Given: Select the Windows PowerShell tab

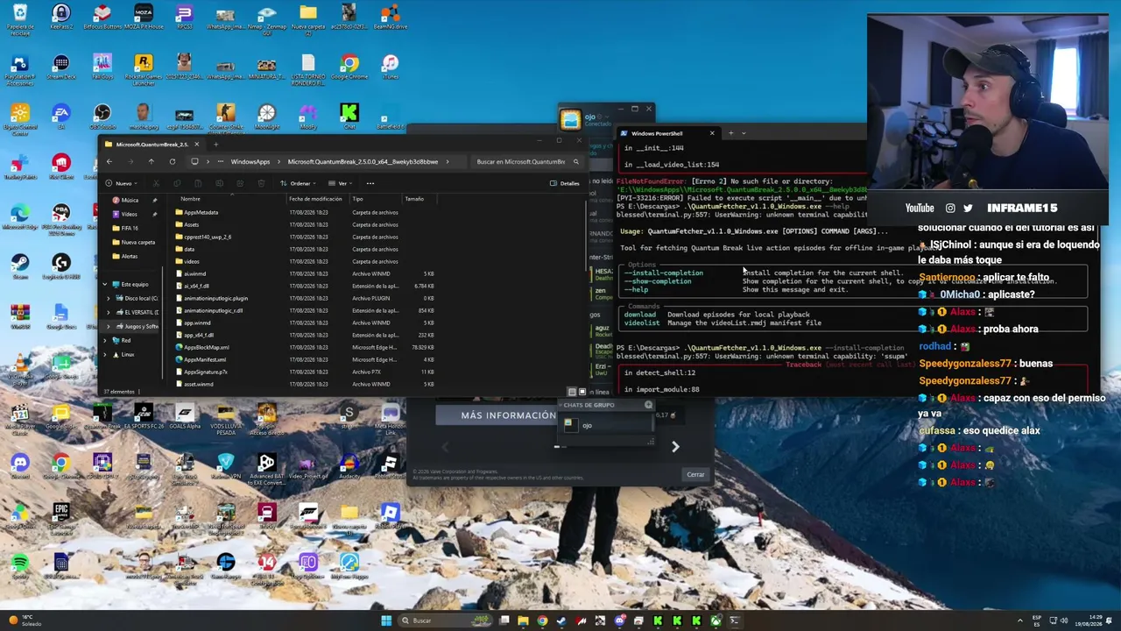Looking at the screenshot, I should 668,133.
